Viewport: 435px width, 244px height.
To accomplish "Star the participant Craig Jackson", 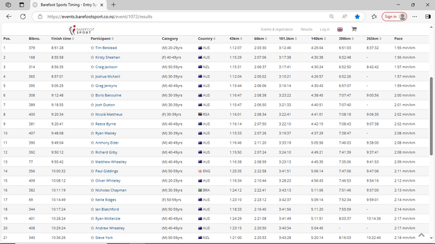I will [93, 67].
